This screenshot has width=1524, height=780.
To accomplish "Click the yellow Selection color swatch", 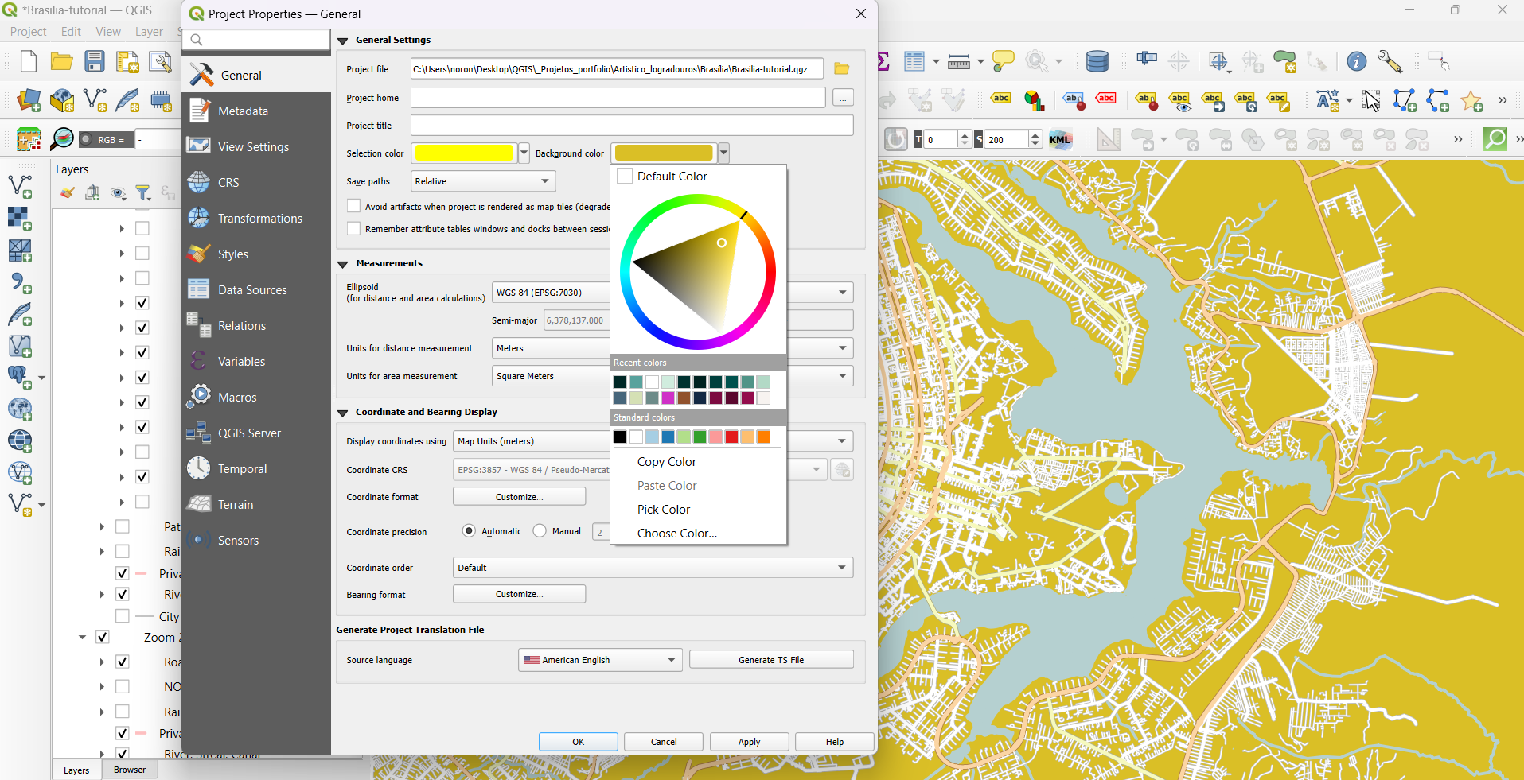I will [x=464, y=153].
